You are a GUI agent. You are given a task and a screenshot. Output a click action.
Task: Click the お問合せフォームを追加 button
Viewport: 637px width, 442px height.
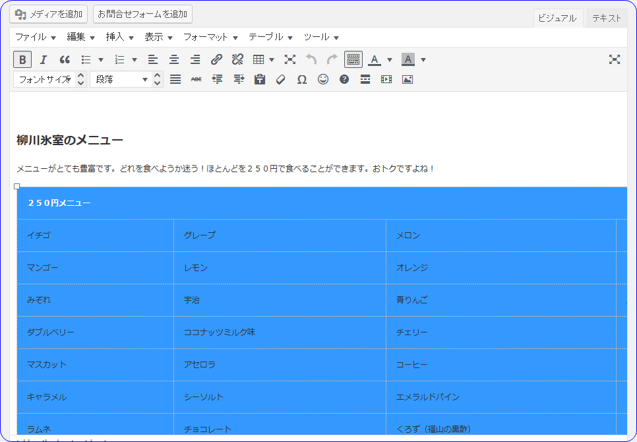tap(142, 15)
